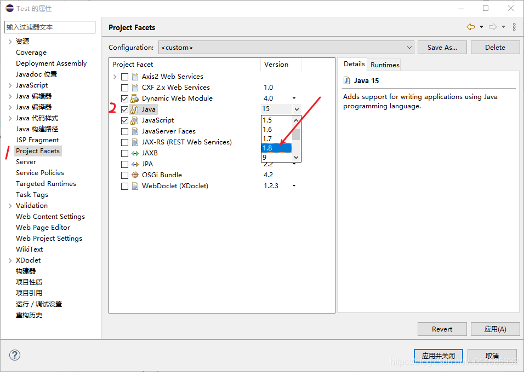This screenshot has height=372, width=524.
Task: Click the JavaScript facet icon
Action: [x=135, y=120]
